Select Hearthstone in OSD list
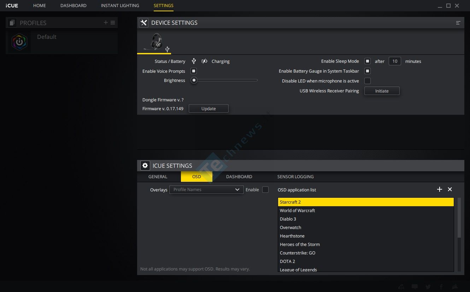470x292 pixels. tap(366, 236)
